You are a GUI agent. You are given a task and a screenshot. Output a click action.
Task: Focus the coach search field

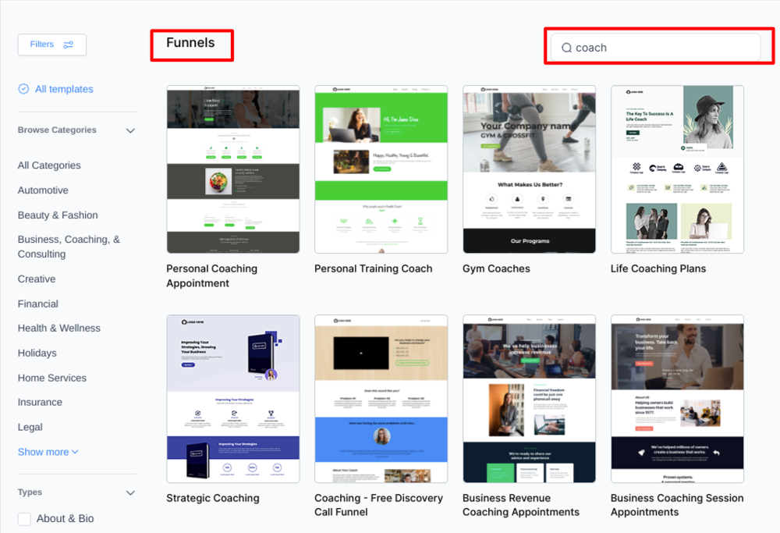[x=656, y=48]
